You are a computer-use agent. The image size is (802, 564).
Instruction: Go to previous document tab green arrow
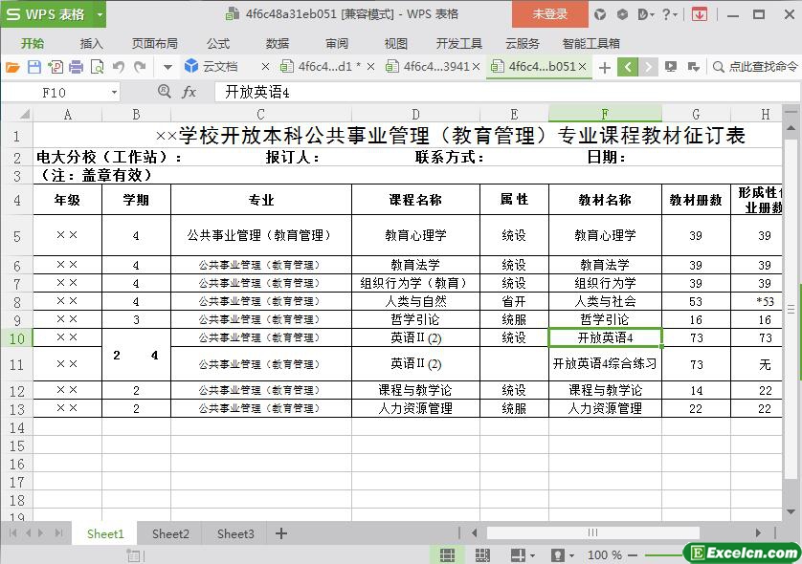pyautogui.click(x=628, y=67)
